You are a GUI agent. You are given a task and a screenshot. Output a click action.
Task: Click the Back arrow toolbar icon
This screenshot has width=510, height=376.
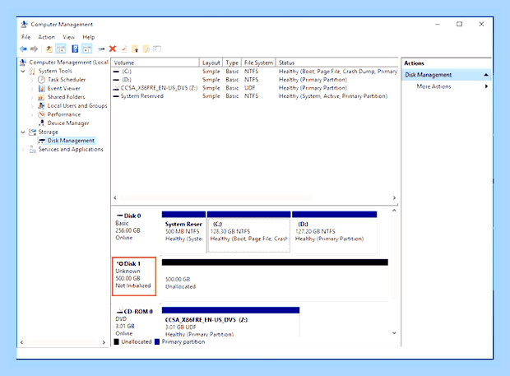click(x=23, y=49)
